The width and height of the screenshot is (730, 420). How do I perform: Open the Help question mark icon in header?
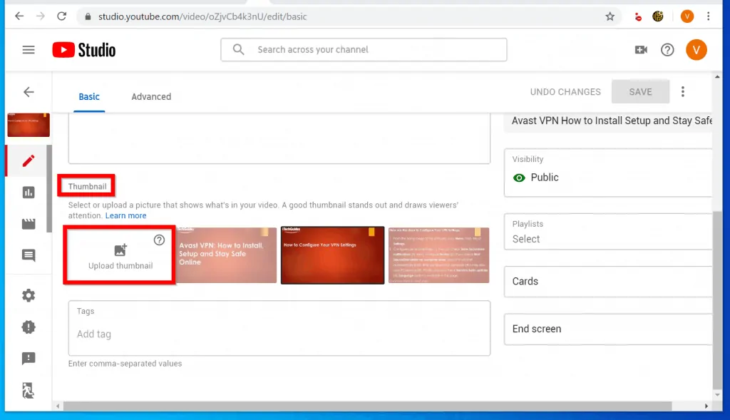(667, 50)
